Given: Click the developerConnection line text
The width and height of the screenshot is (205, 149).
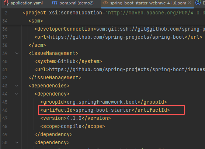Looking at the screenshot, I should 119,29.
